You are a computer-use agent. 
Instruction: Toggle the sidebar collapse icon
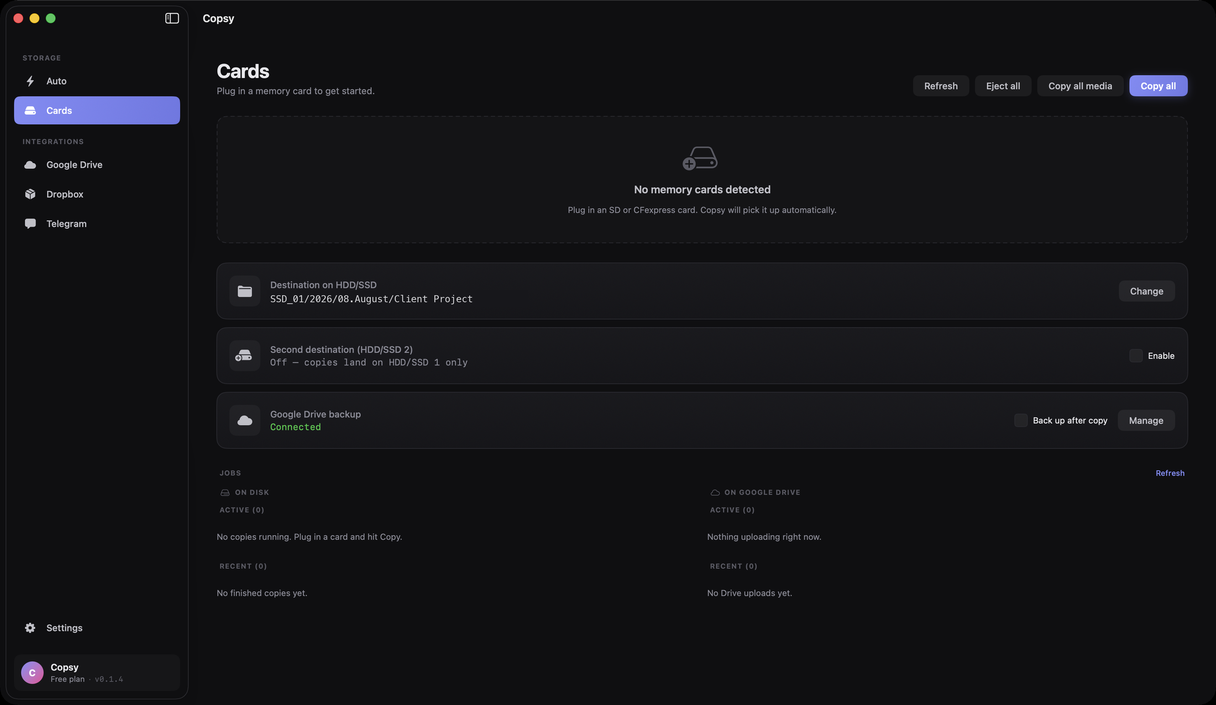tap(172, 18)
